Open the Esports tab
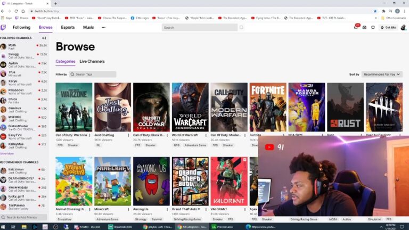This screenshot has width=409, height=230. tap(68, 27)
